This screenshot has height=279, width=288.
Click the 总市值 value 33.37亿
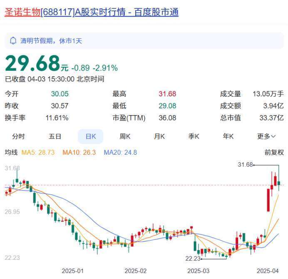pos(271,118)
